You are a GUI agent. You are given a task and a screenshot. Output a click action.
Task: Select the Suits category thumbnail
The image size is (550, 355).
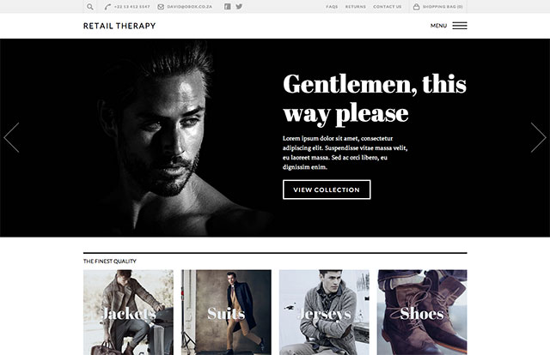tap(226, 312)
